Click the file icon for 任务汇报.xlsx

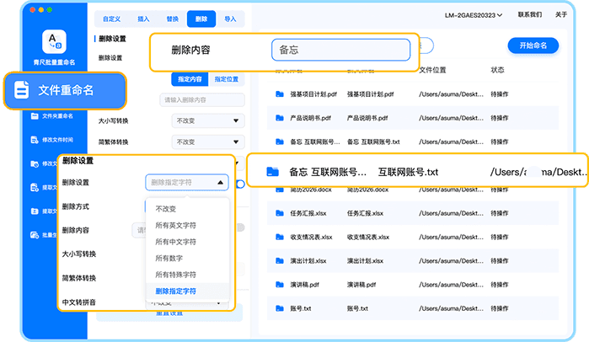280,213
